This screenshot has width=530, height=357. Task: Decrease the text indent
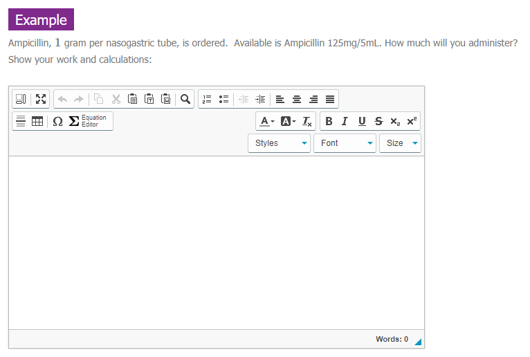244,99
